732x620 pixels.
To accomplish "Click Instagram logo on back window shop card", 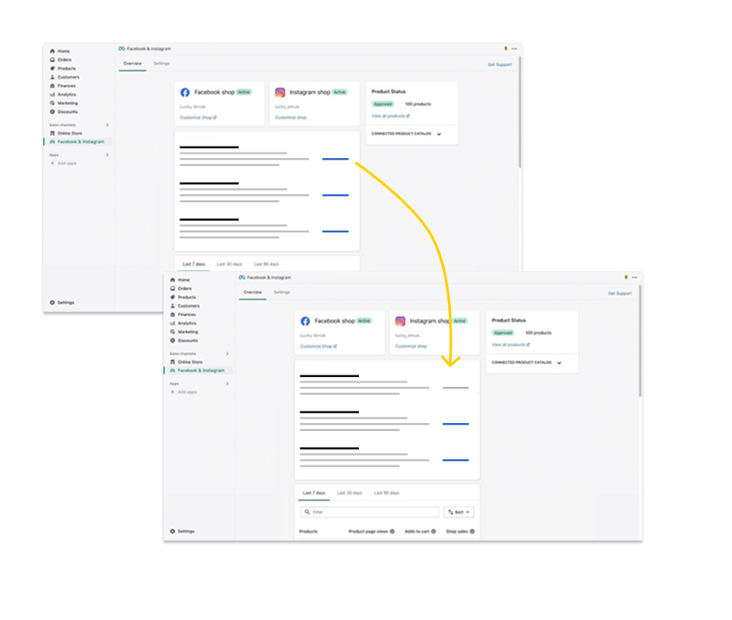I will point(280,93).
